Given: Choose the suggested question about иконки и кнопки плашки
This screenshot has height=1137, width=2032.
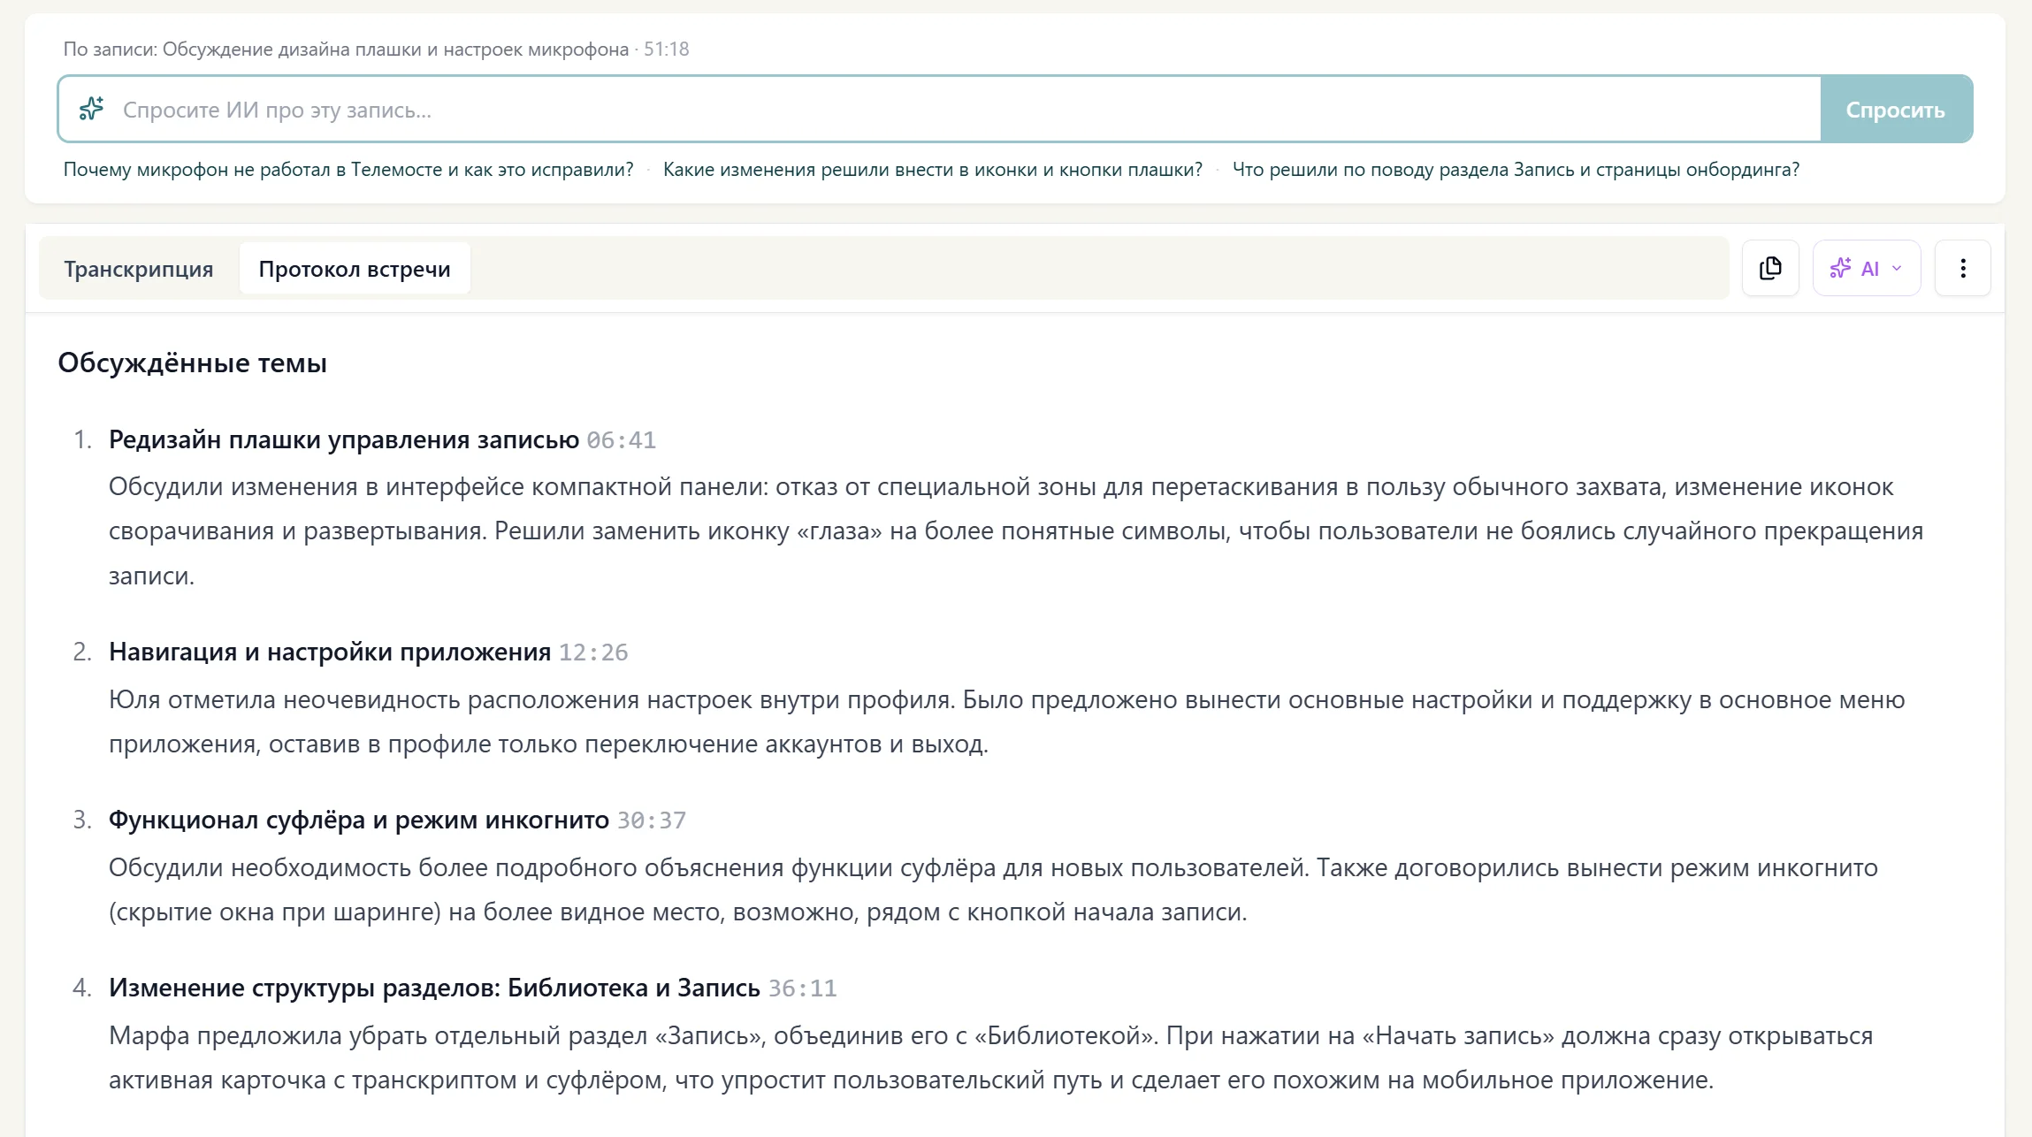Looking at the screenshot, I should [x=933, y=170].
